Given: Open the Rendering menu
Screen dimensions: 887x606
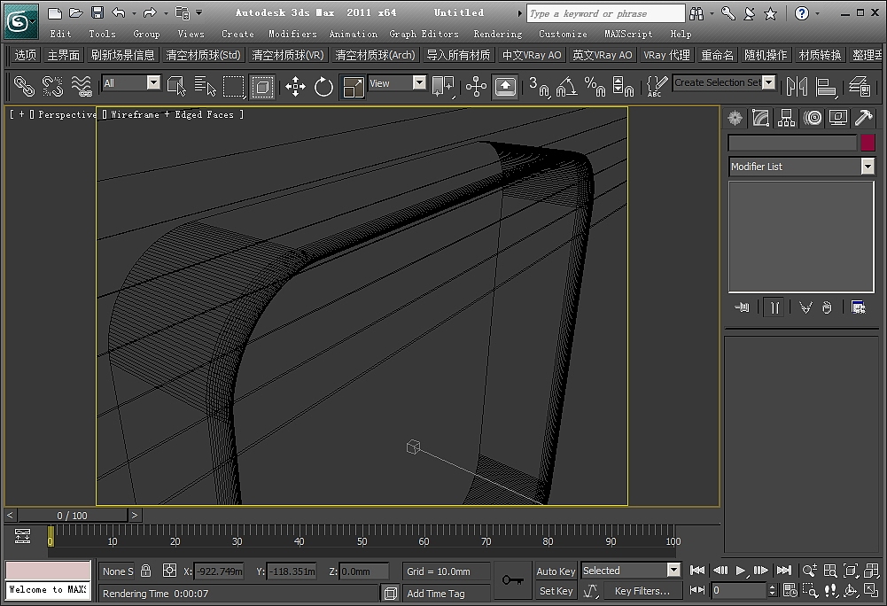Looking at the screenshot, I should point(498,34).
